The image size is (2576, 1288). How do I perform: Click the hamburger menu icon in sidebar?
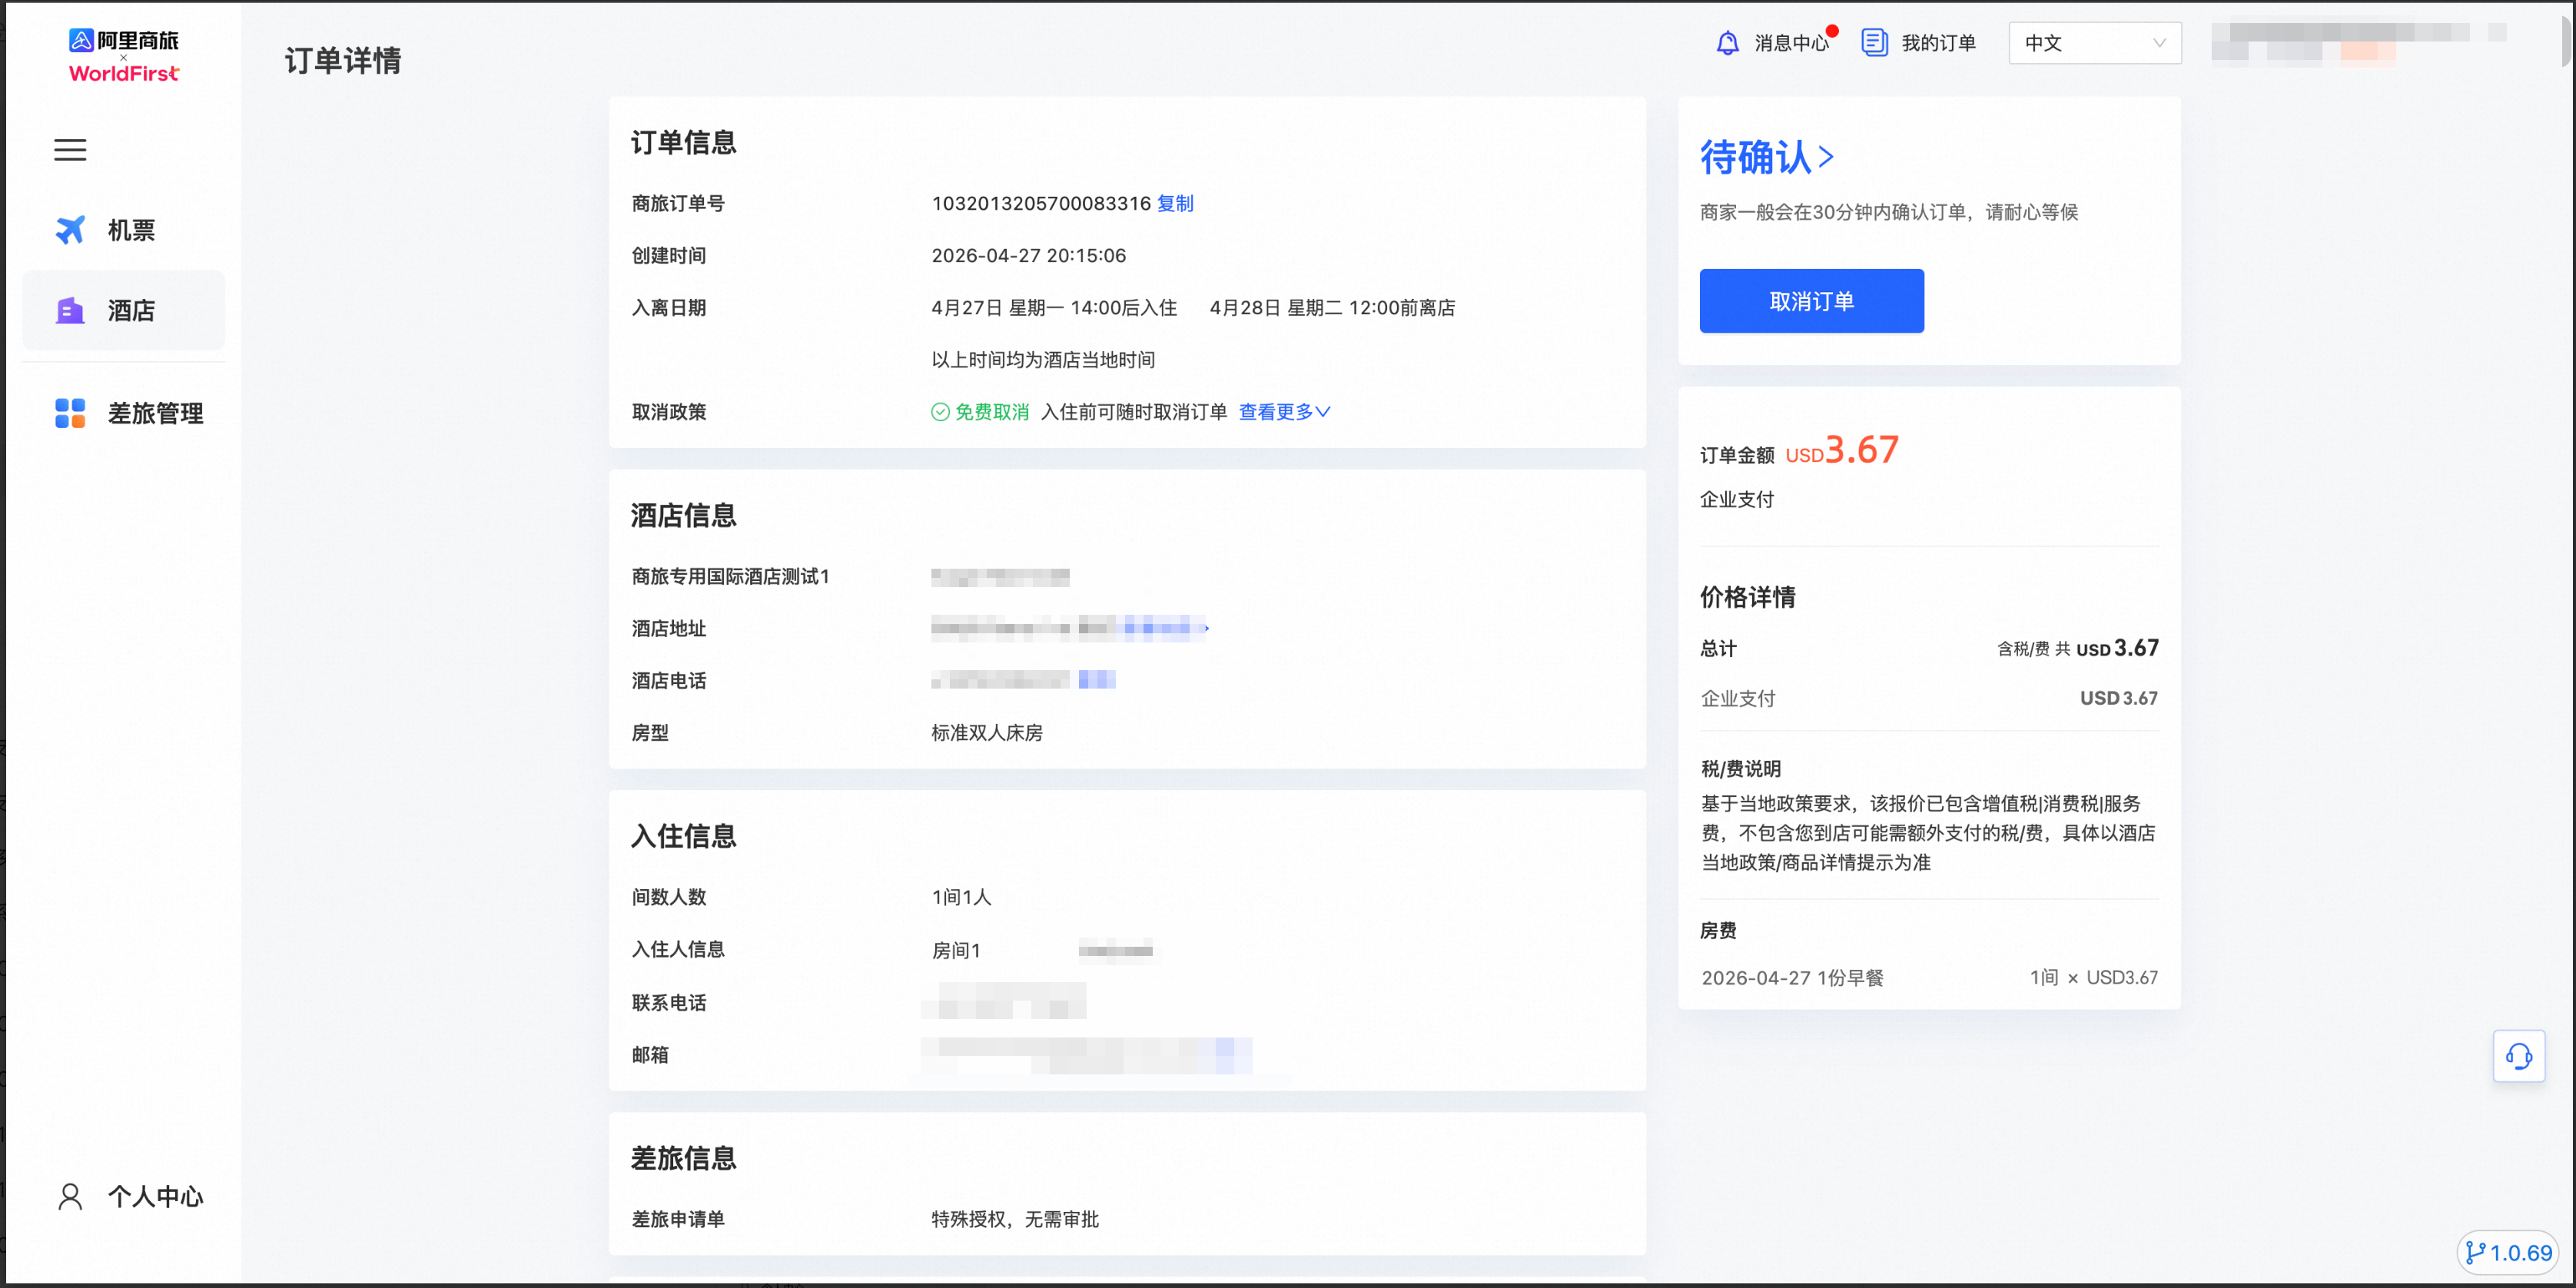tap(70, 150)
